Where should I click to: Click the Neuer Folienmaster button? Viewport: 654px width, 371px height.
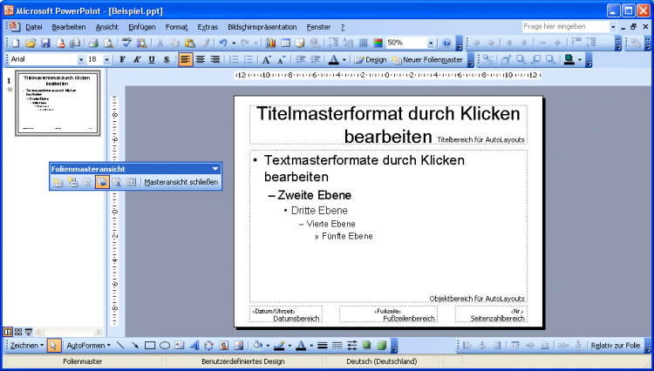tap(427, 59)
